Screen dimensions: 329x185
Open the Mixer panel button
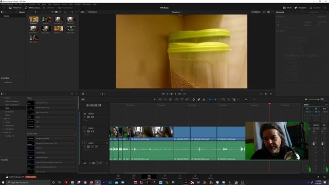(x=287, y=8)
